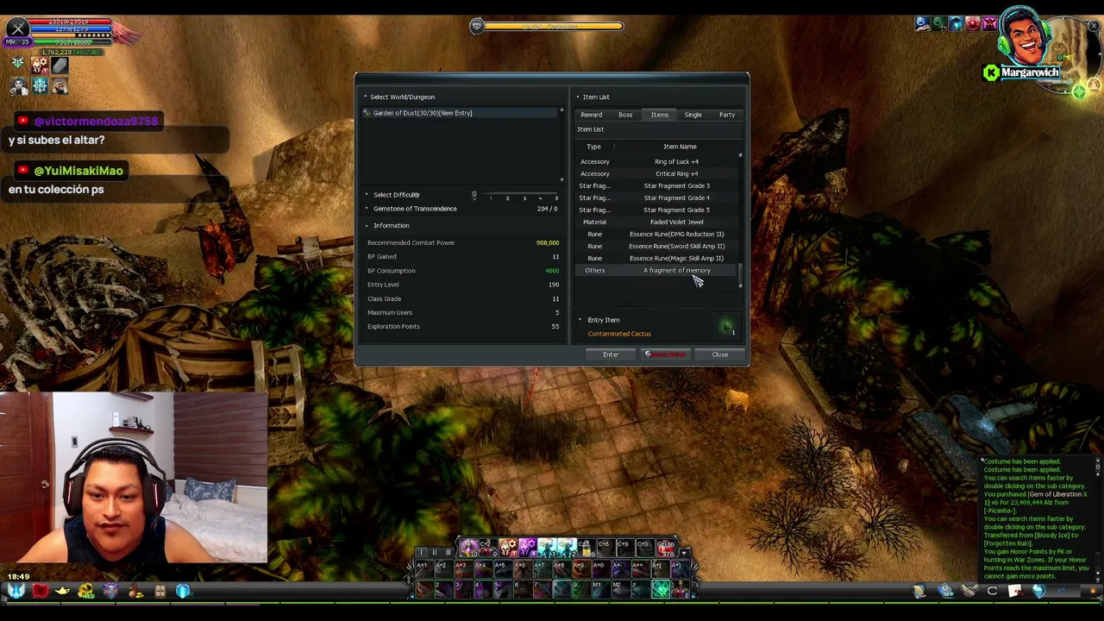Open the WEB shop icon in bottom menu
Viewport: 1104px width, 621px height.
pyautogui.click(x=85, y=592)
